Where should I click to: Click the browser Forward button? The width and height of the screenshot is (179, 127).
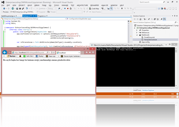pos(9,53)
